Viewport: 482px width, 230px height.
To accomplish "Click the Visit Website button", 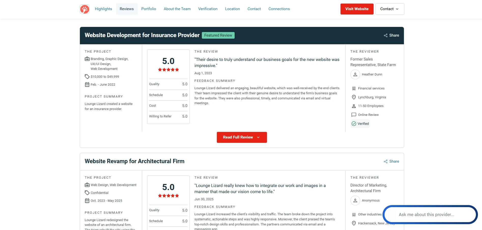I will 357,9.
